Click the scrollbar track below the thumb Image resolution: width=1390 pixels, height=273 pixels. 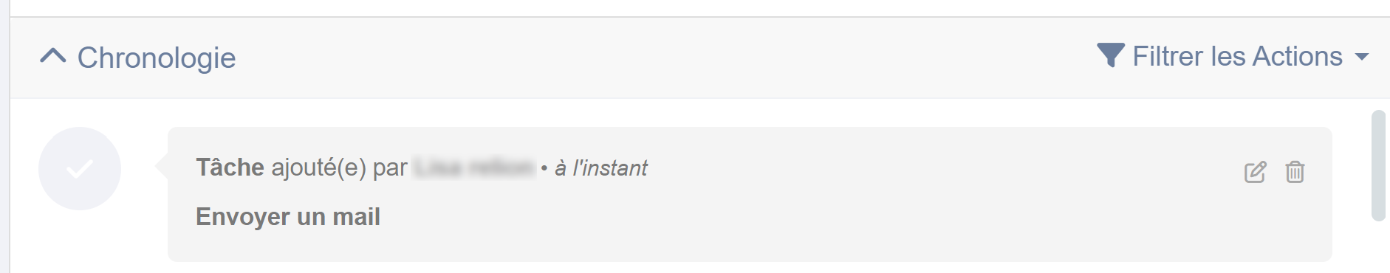(x=1378, y=247)
